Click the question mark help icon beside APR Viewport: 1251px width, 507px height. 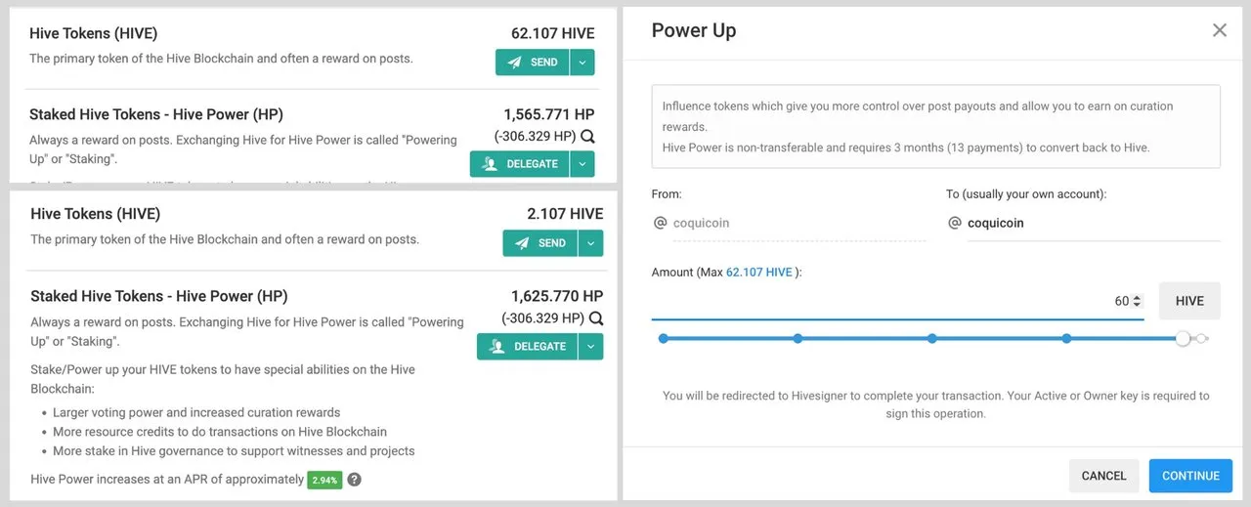click(x=354, y=480)
